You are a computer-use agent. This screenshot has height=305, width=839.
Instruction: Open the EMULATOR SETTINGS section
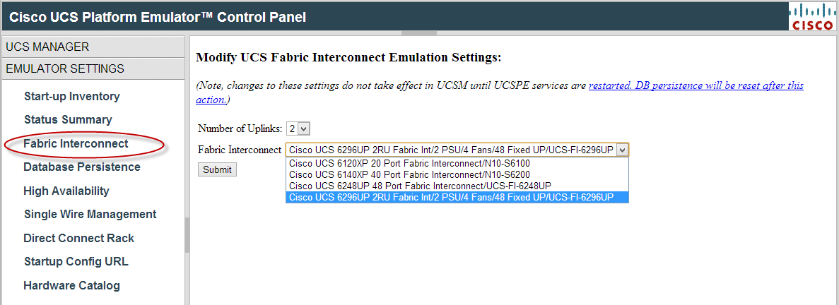pyautogui.click(x=65, y=69)
